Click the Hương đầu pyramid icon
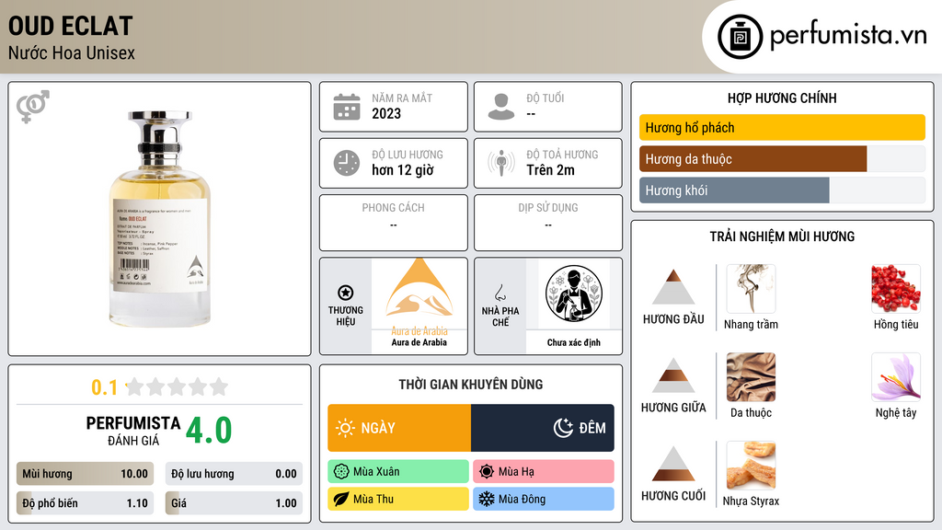 point(673,287)
